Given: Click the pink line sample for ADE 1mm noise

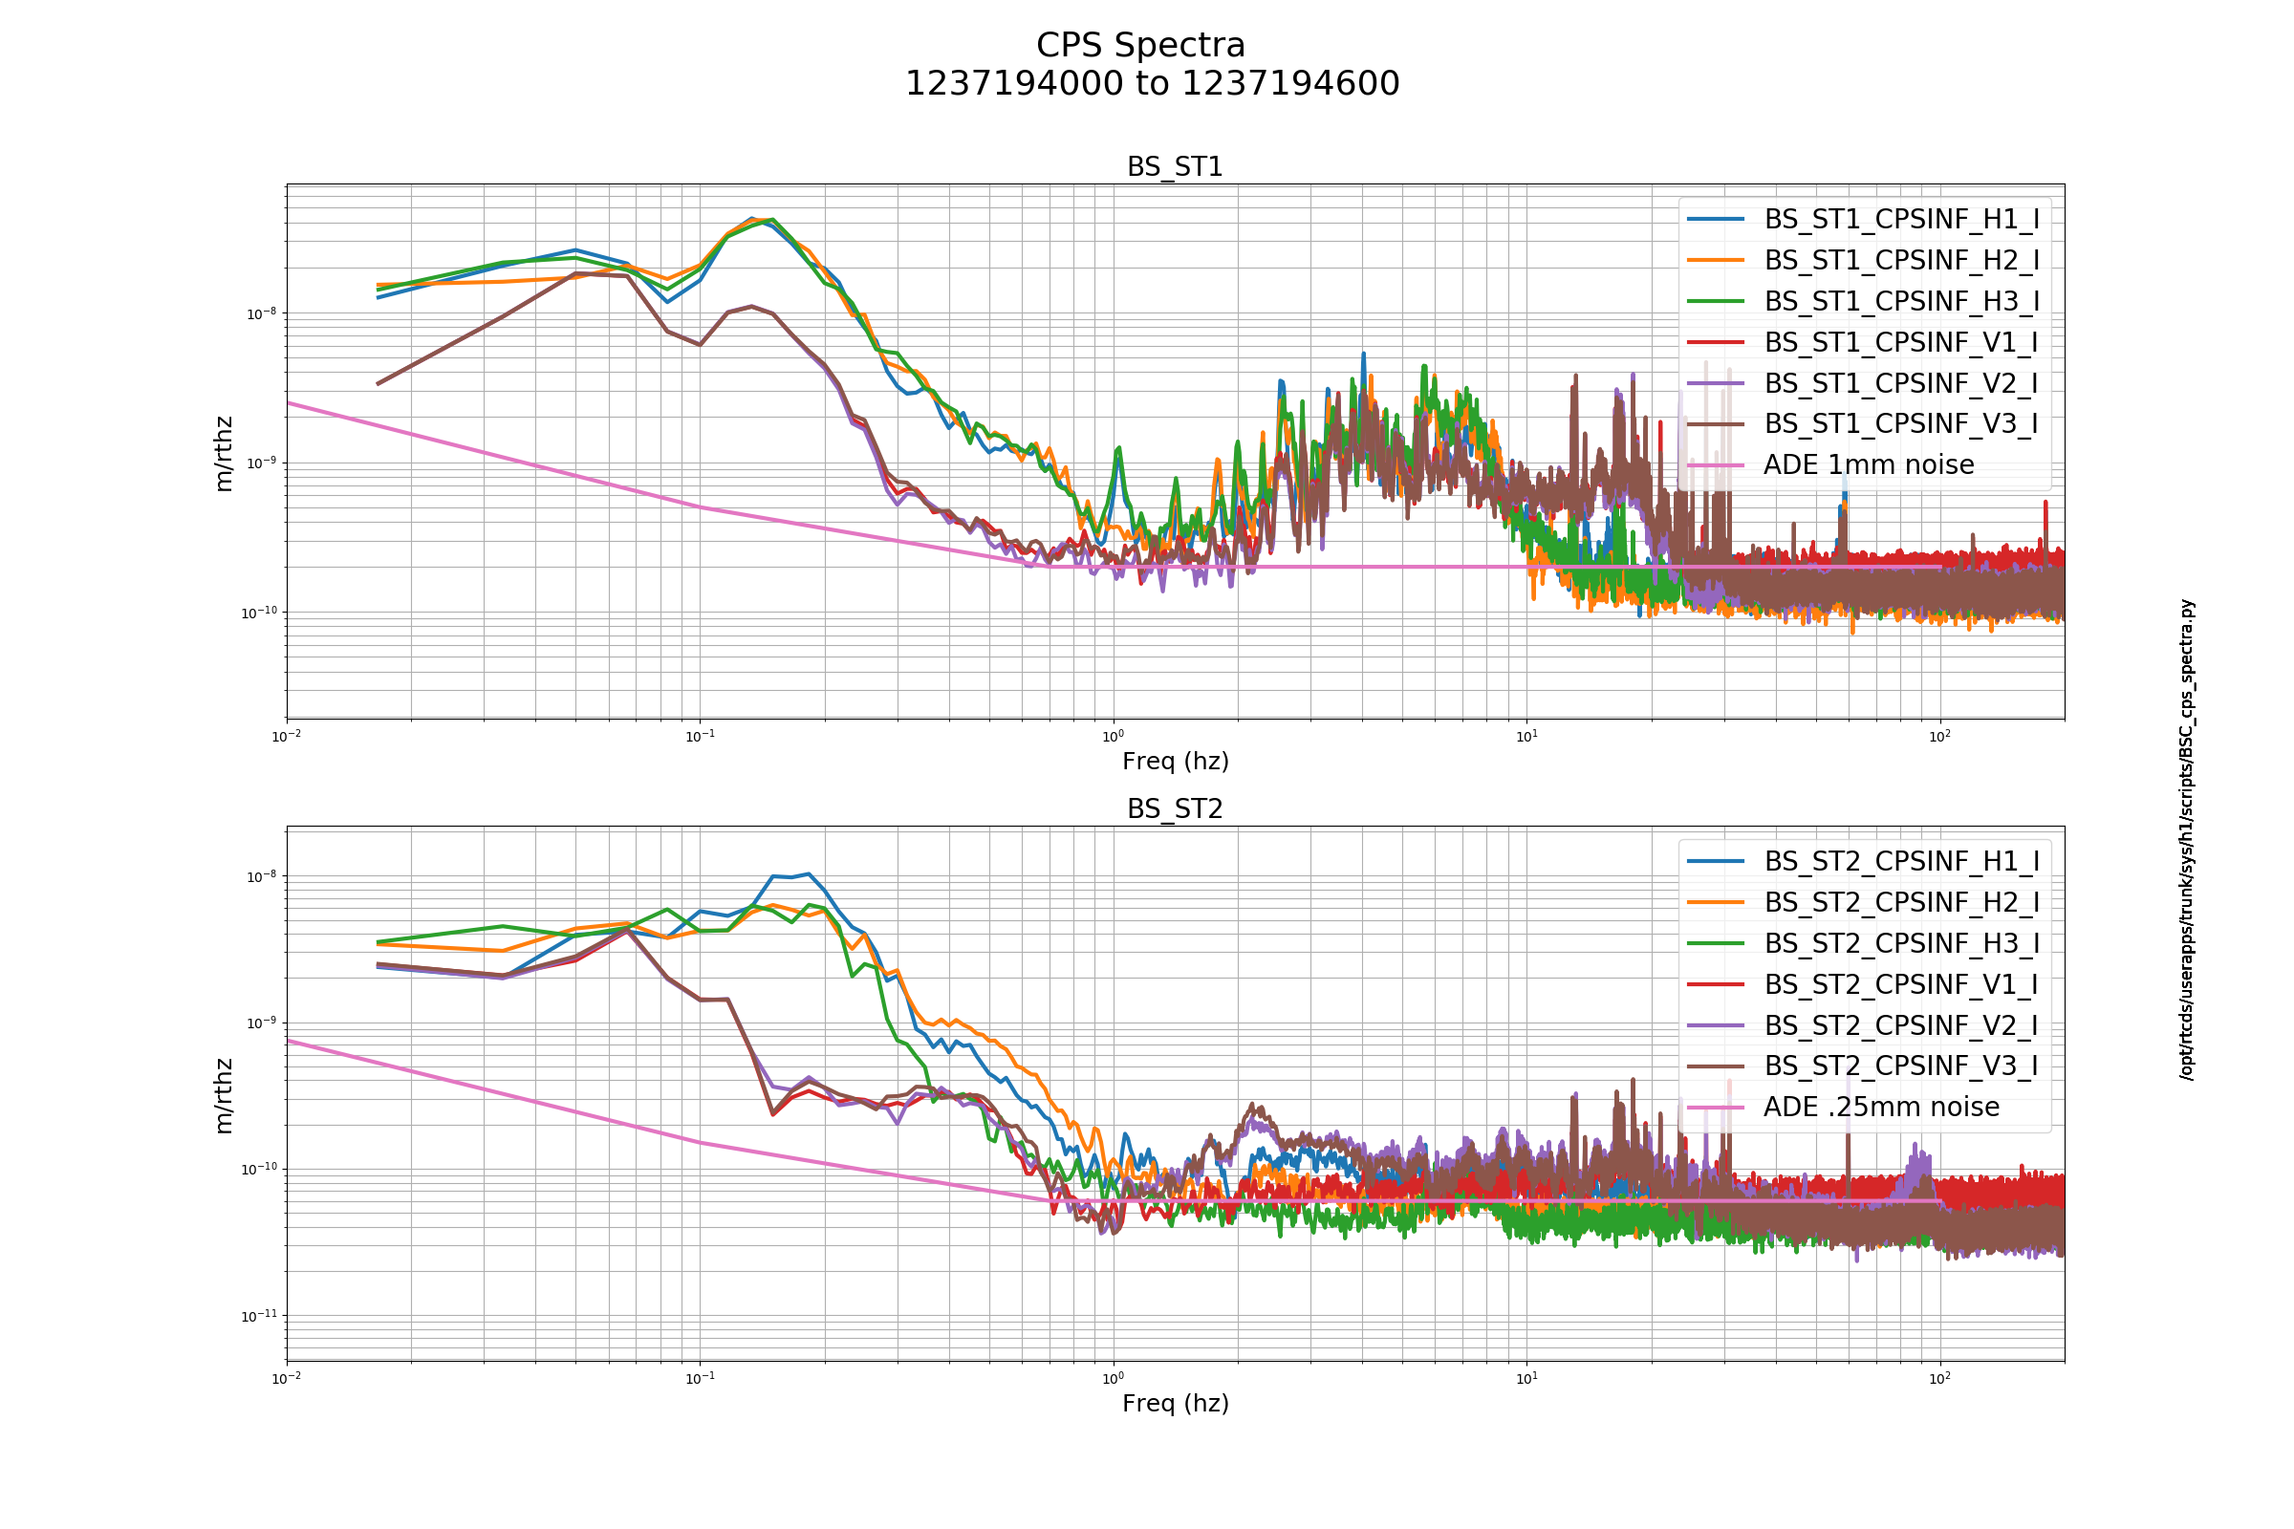Looking at the screenshot, I should click(1716, 465).
